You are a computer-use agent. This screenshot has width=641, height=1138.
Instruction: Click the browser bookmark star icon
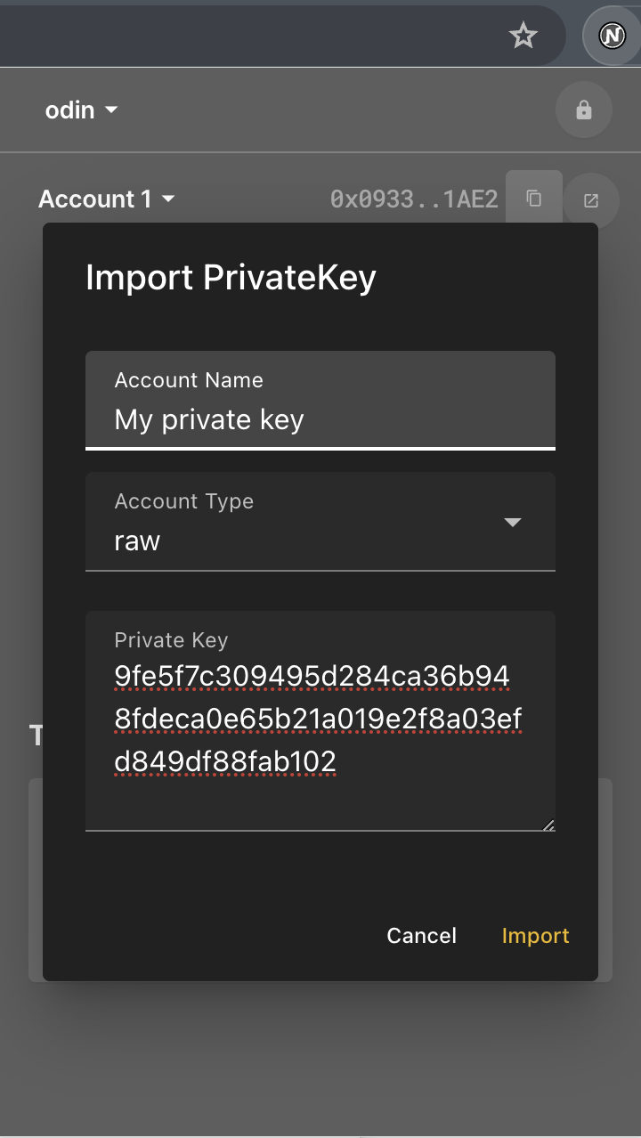pyautogui.click(x=523, y=36)
